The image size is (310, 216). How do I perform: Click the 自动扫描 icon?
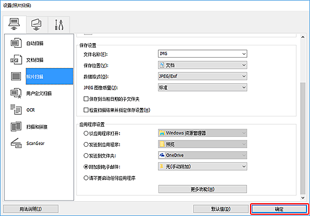pos(16,43)
